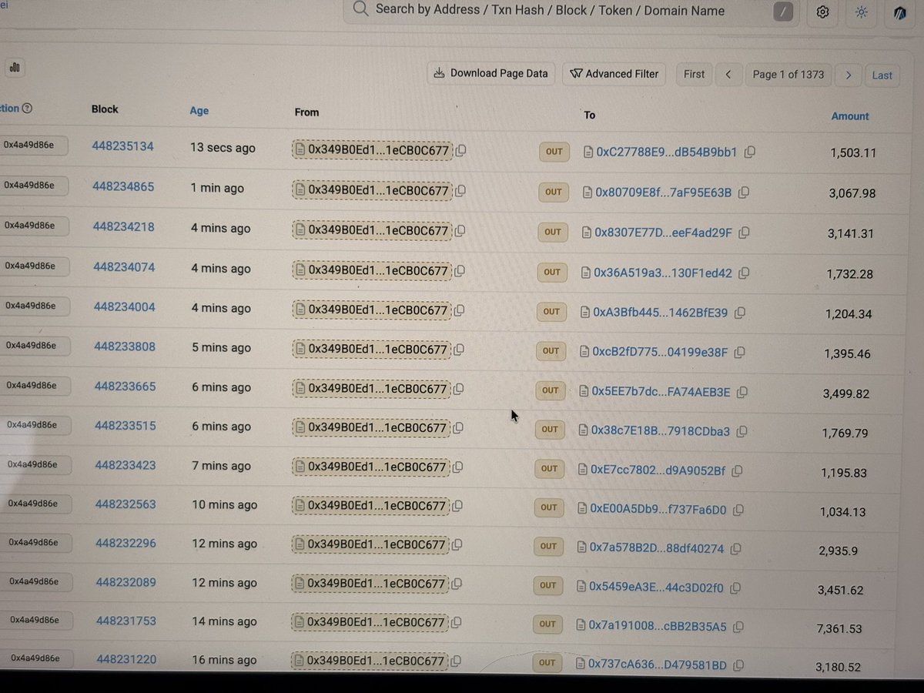Open block 448234218
The image size is (924, 693).
pyautogui.click(x=124, y=226)
